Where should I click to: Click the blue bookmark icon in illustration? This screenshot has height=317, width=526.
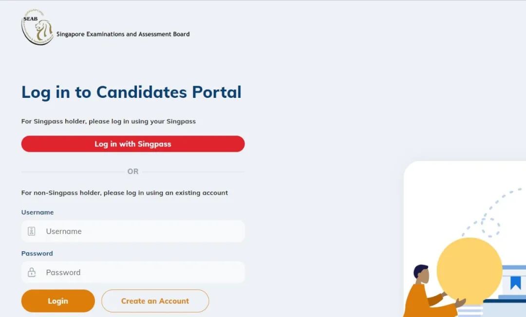(515, 283)
